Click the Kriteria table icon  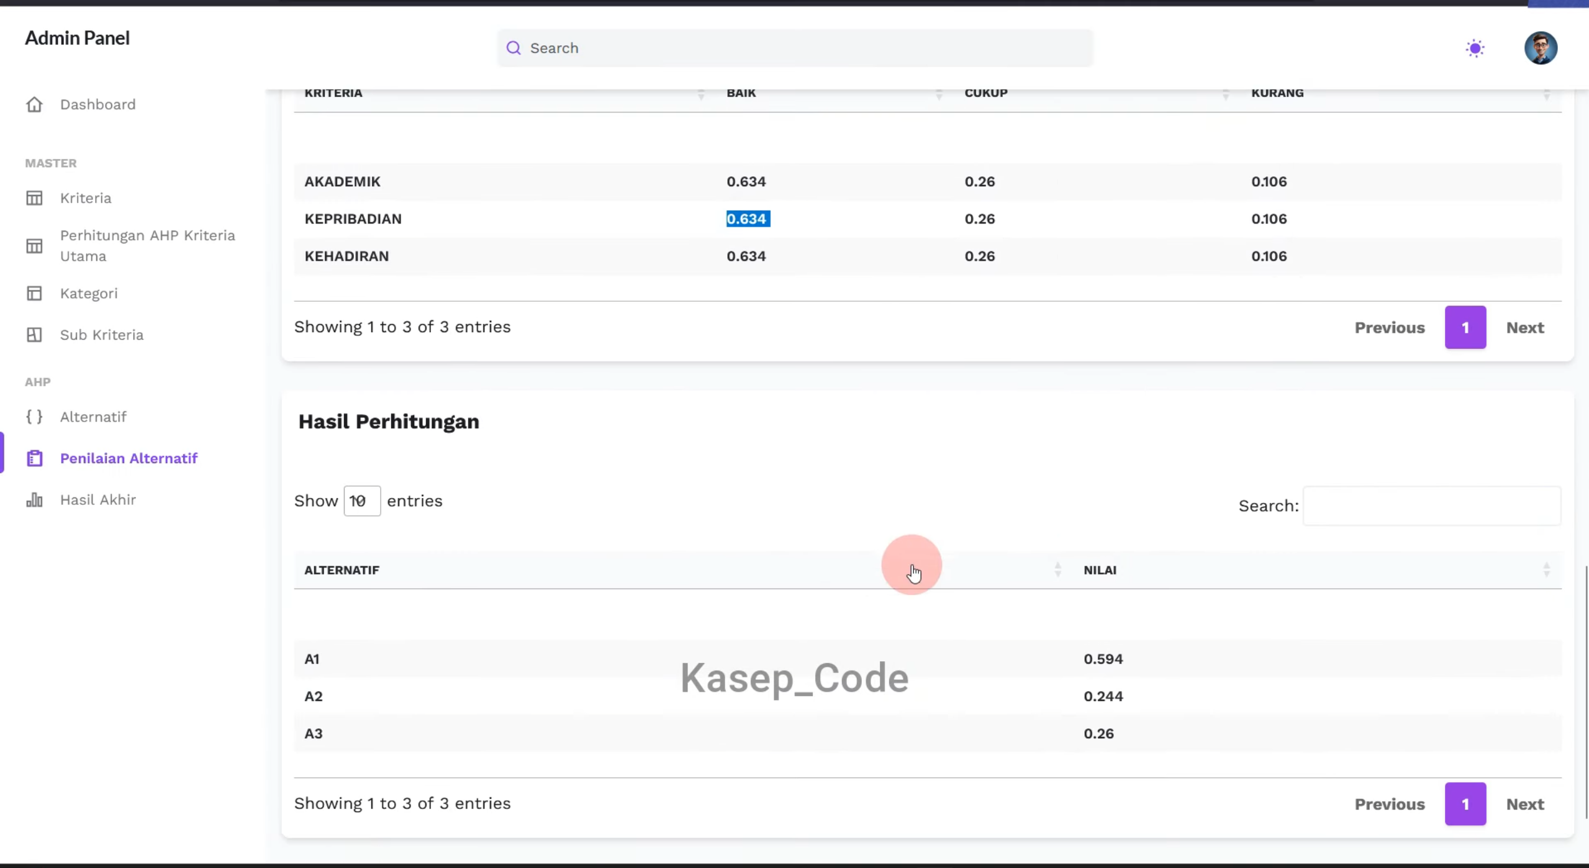(x=34, y=198)
